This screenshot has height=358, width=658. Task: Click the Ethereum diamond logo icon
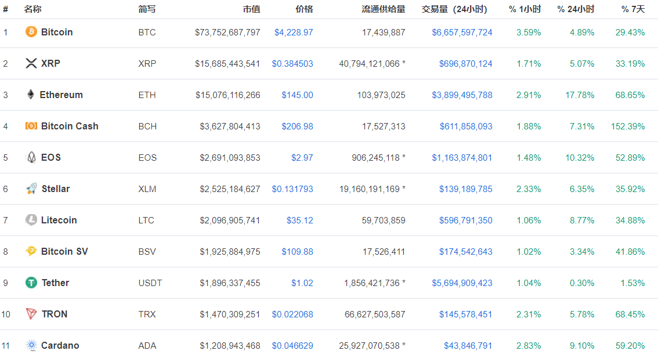[31, 95]
